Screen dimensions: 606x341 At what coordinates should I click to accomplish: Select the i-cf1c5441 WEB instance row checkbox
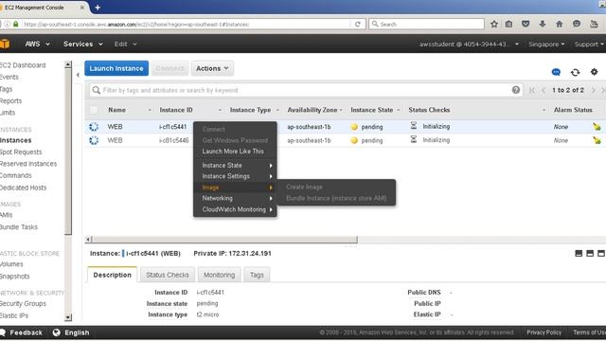[94, 127]
